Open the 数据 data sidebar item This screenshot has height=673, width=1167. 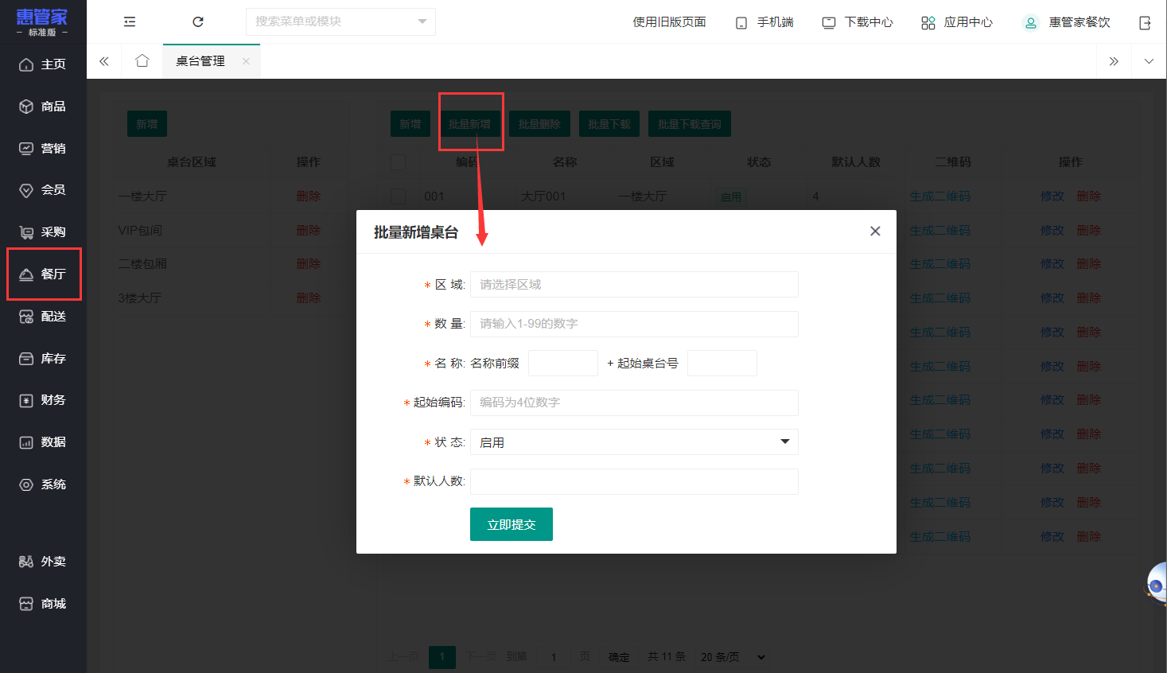coord(43,442)
